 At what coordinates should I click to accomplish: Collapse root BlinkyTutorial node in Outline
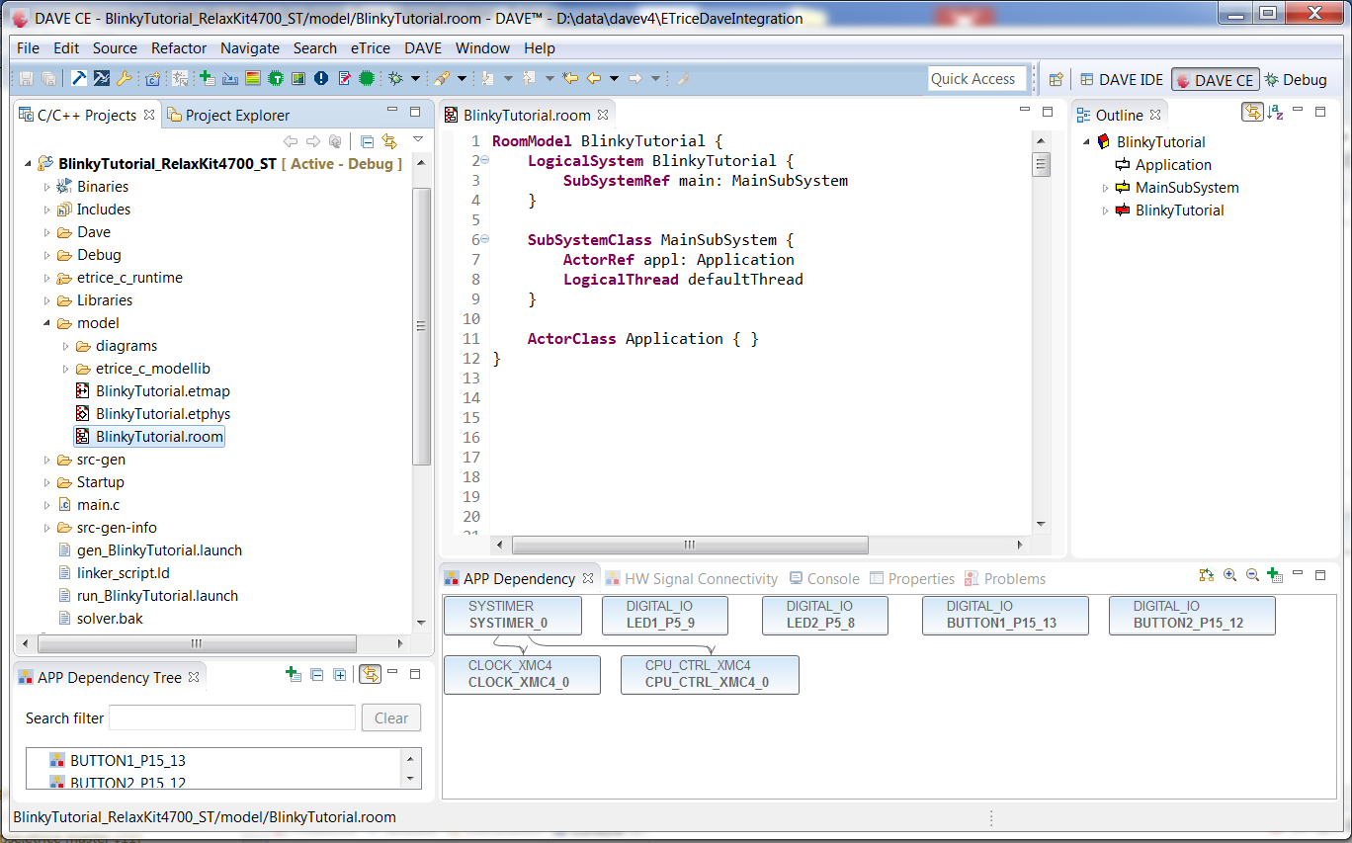[x=1087, y=141]
